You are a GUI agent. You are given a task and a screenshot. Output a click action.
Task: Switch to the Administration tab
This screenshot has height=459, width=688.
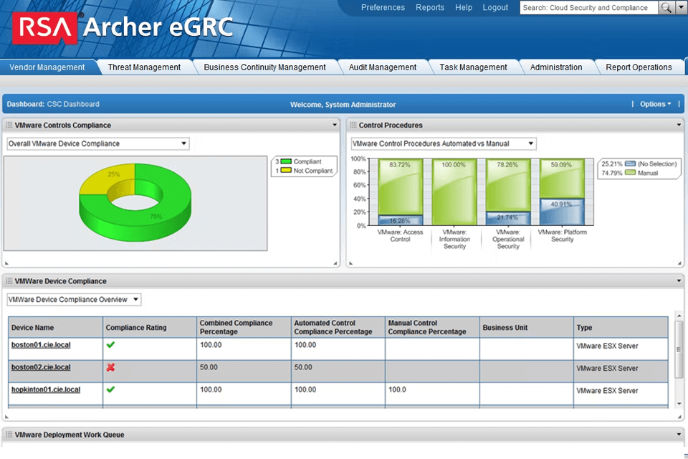point(558,66)
